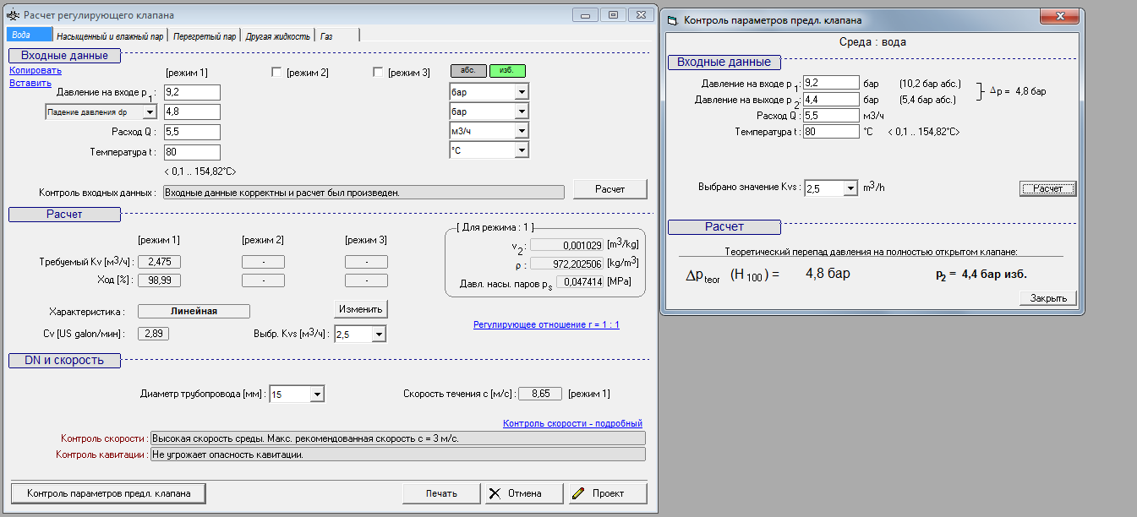Click the valve app icon in title bar
The image size is (1137, 517).
(14, 15)
